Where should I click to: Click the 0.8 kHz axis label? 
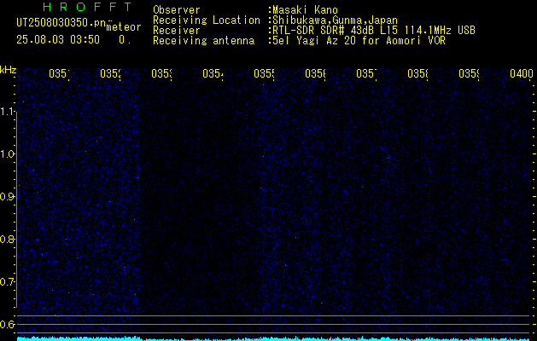click(x=7, y=239)
